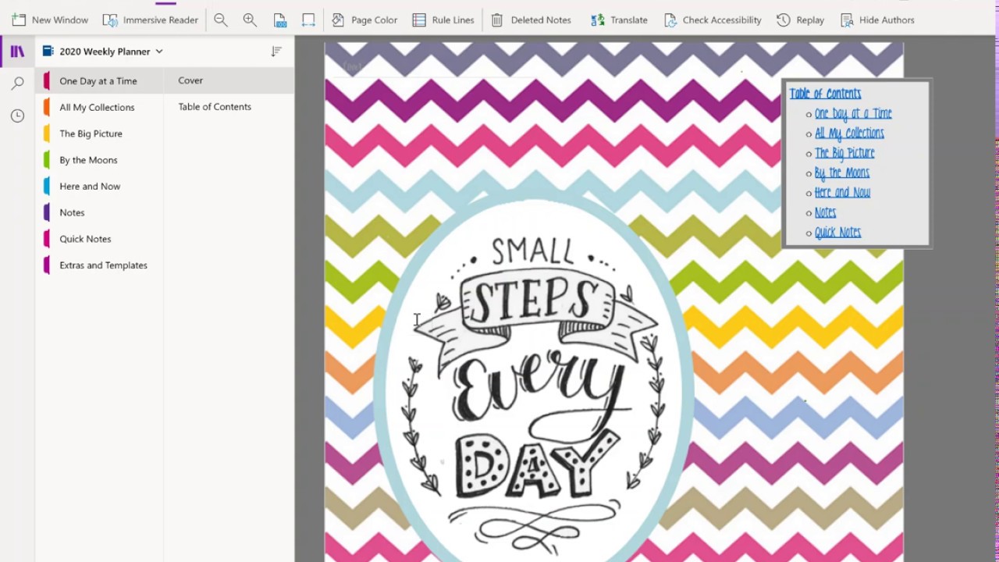Click the sort pages icon
The width and height of the screenshot is (999, 562).
pyautogui.click(x=276, y=52)
